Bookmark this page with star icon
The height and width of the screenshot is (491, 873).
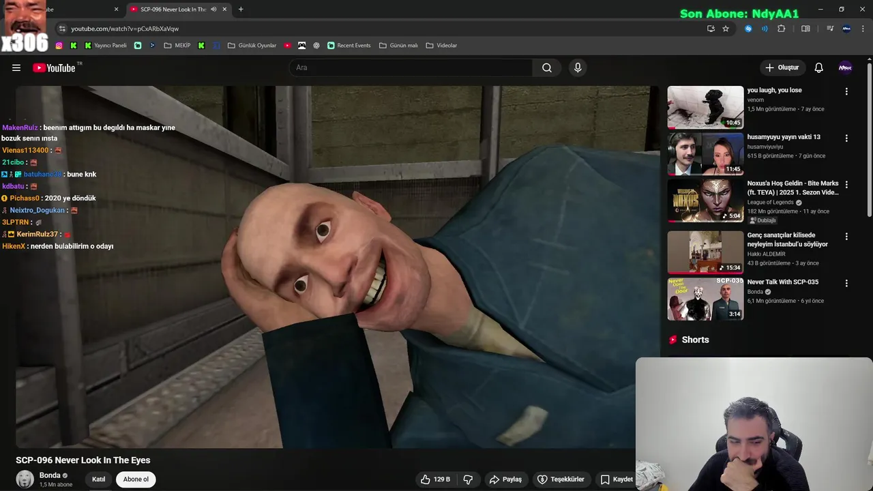tap(726, 29)
